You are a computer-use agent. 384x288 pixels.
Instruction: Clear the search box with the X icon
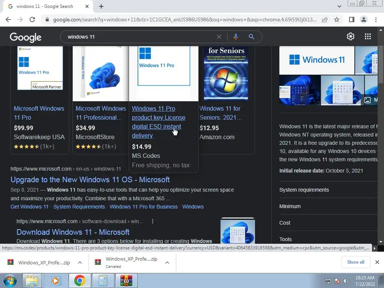[219, 37]
